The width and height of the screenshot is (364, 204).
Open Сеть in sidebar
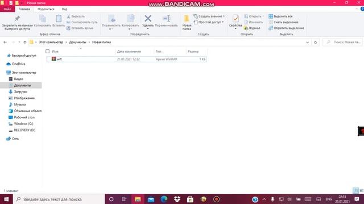tap(13, 138)
